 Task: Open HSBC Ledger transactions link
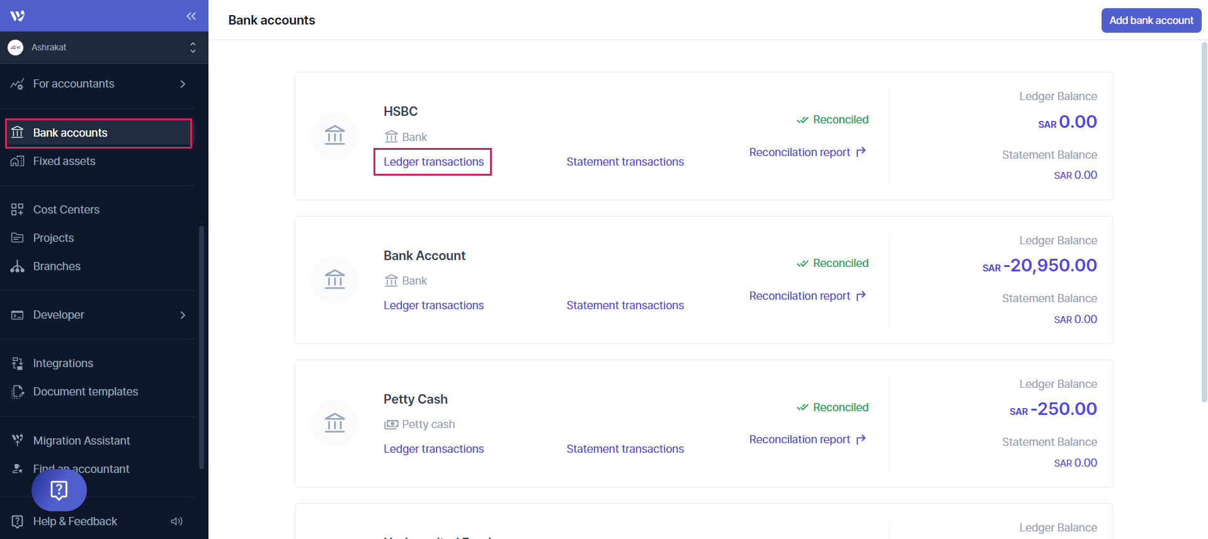[x=433, y=162]
